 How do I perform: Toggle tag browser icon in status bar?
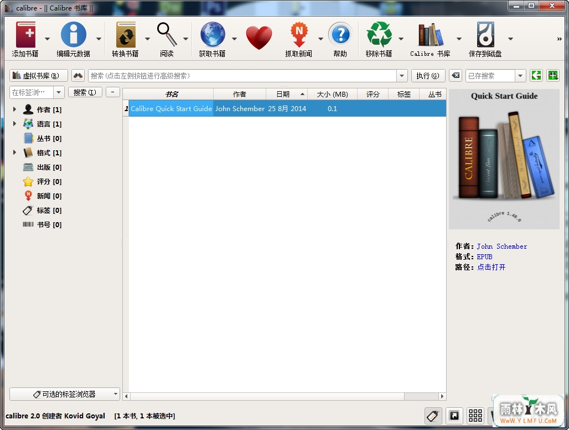click(x=433, y=416)
